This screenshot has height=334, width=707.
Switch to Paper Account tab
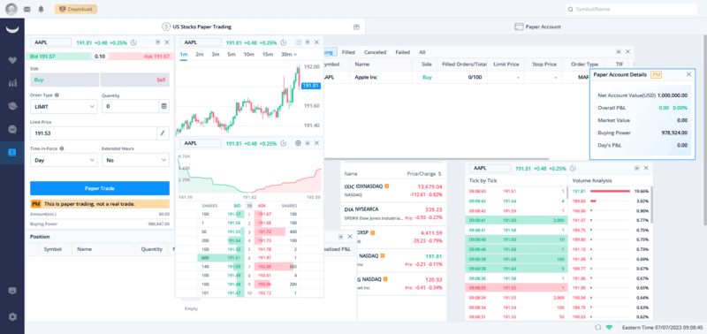537,27
